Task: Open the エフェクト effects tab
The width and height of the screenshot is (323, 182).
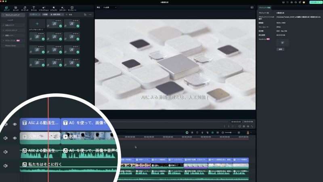Action: coord(54,8)
